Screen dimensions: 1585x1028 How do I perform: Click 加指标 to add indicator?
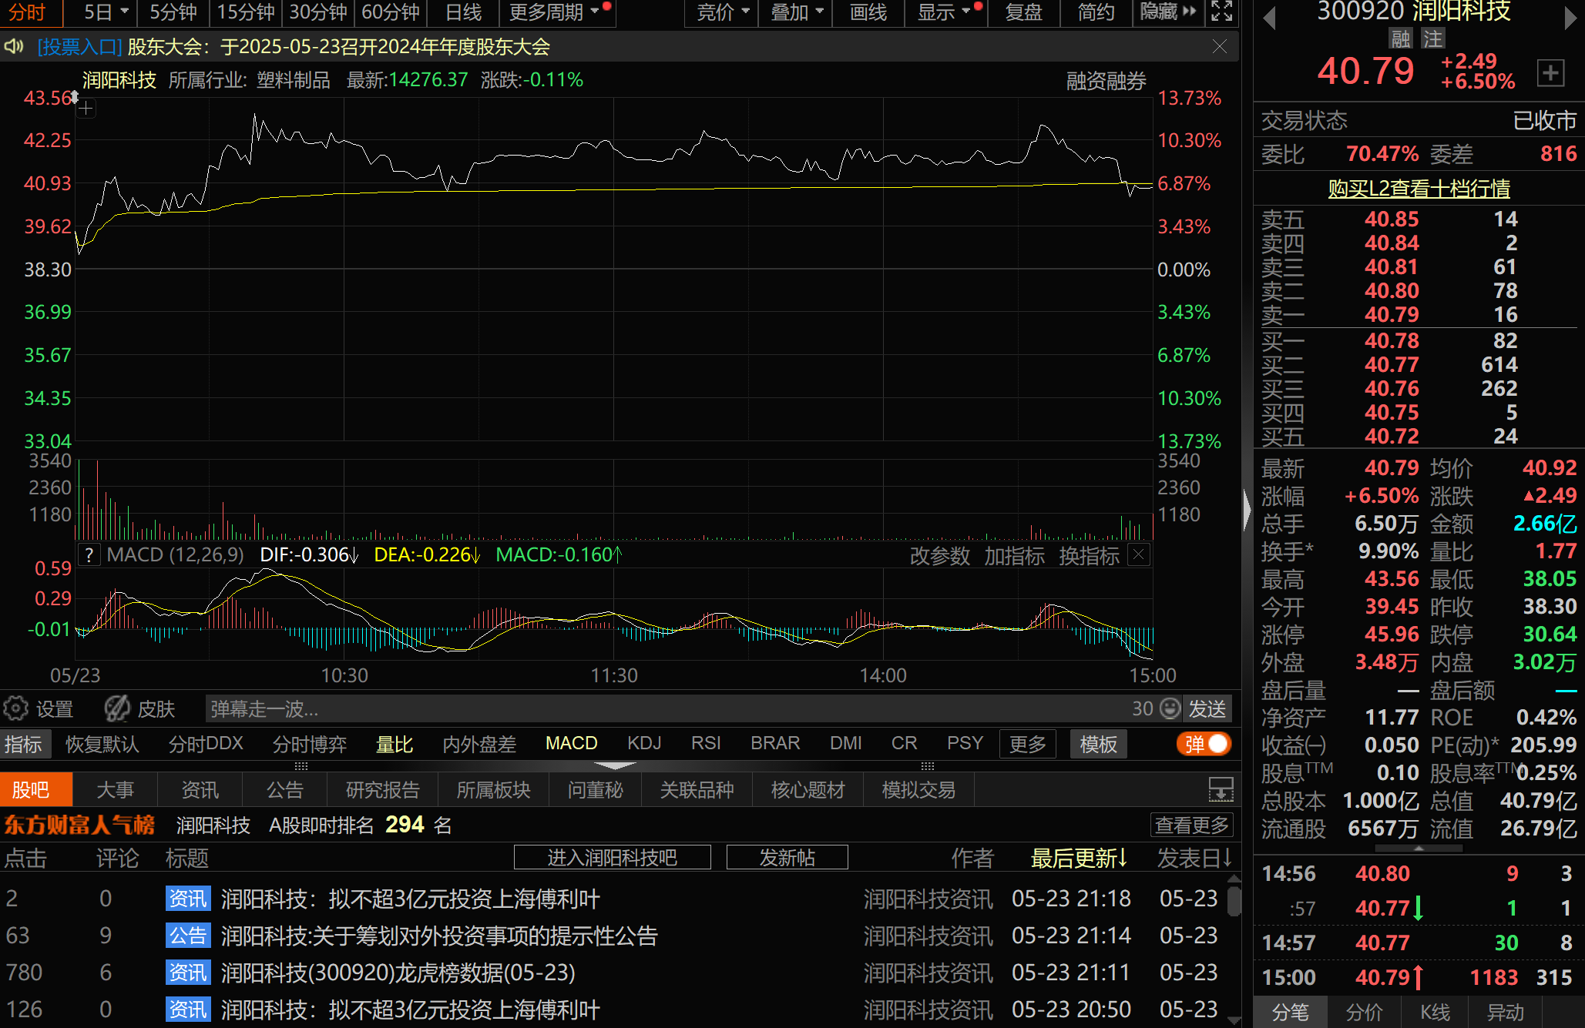point(1014,555)
